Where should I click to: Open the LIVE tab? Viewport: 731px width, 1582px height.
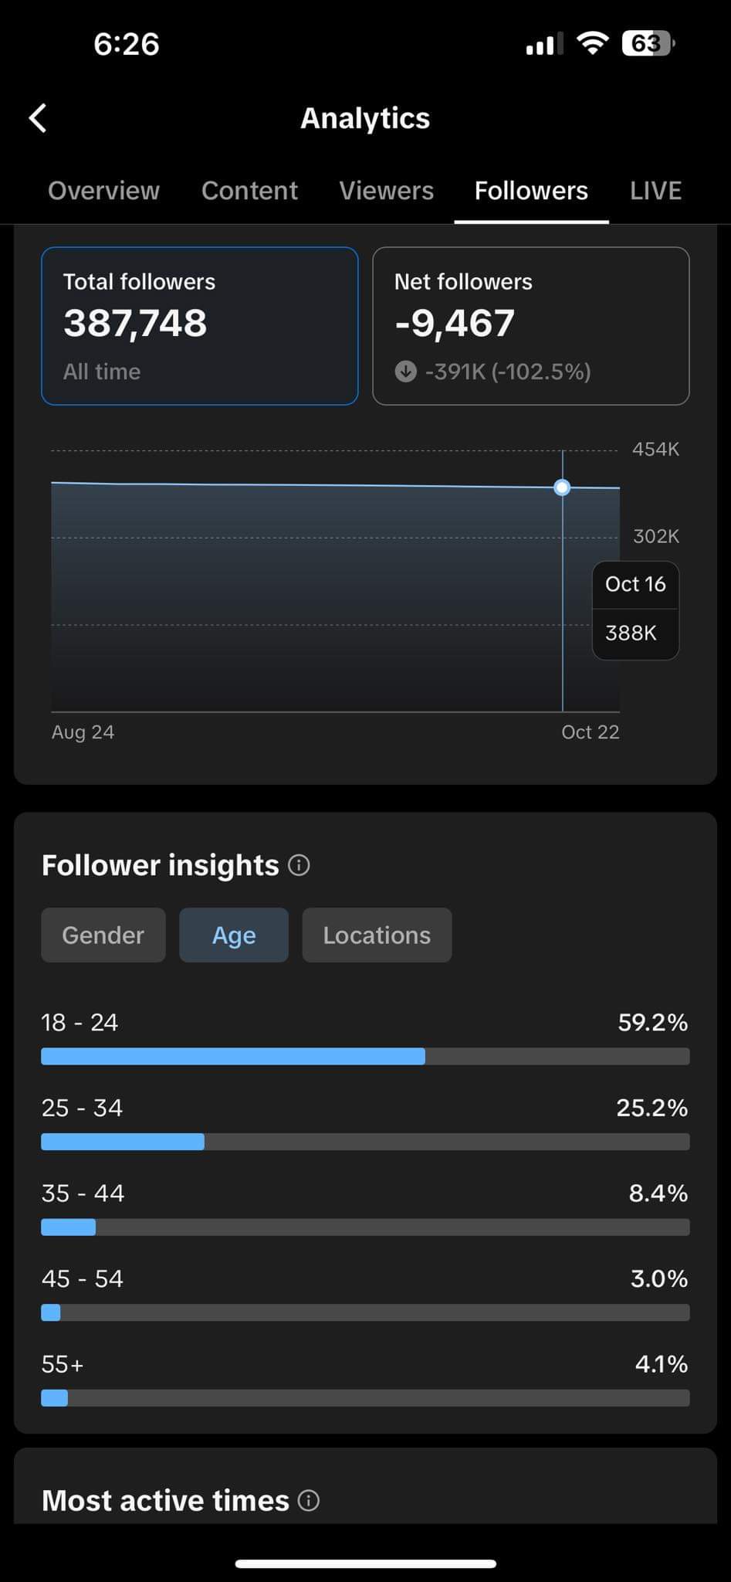tap(655, 191)
